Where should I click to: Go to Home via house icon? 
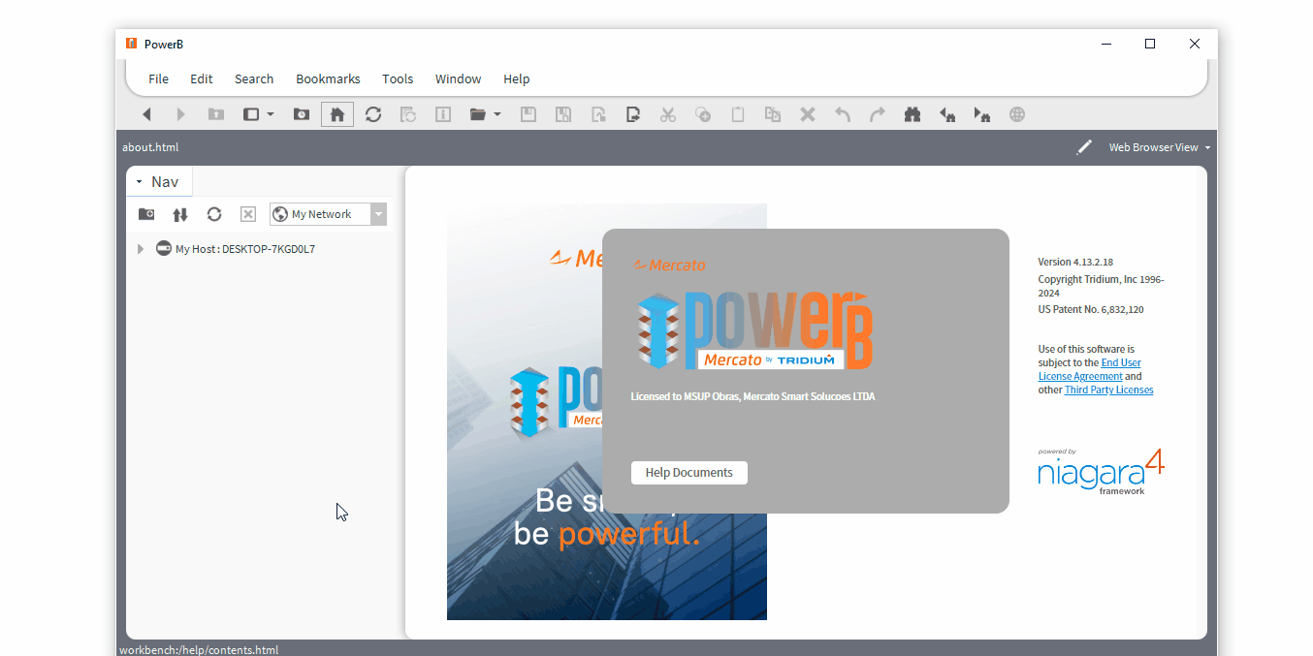(337, 114)
